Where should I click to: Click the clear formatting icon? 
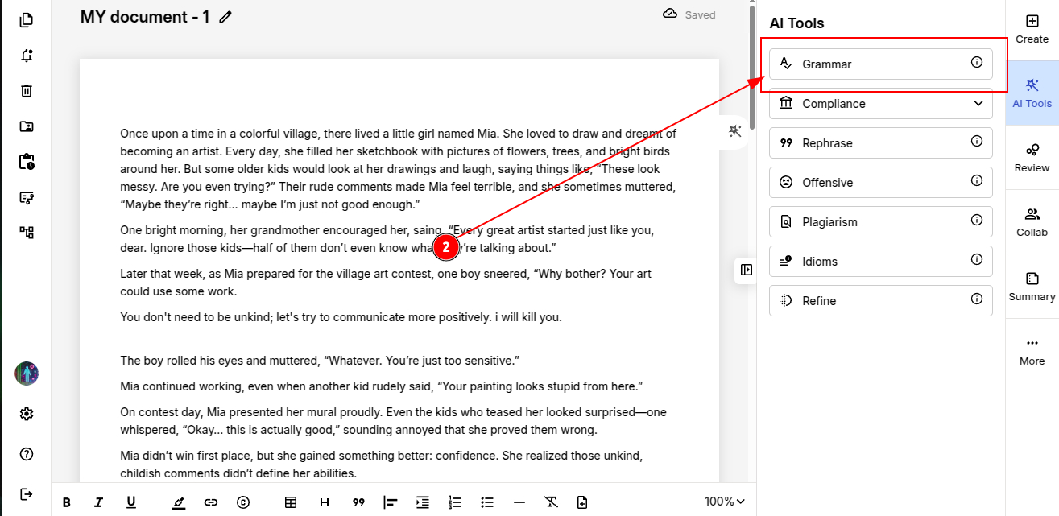[x=551, y=502]
